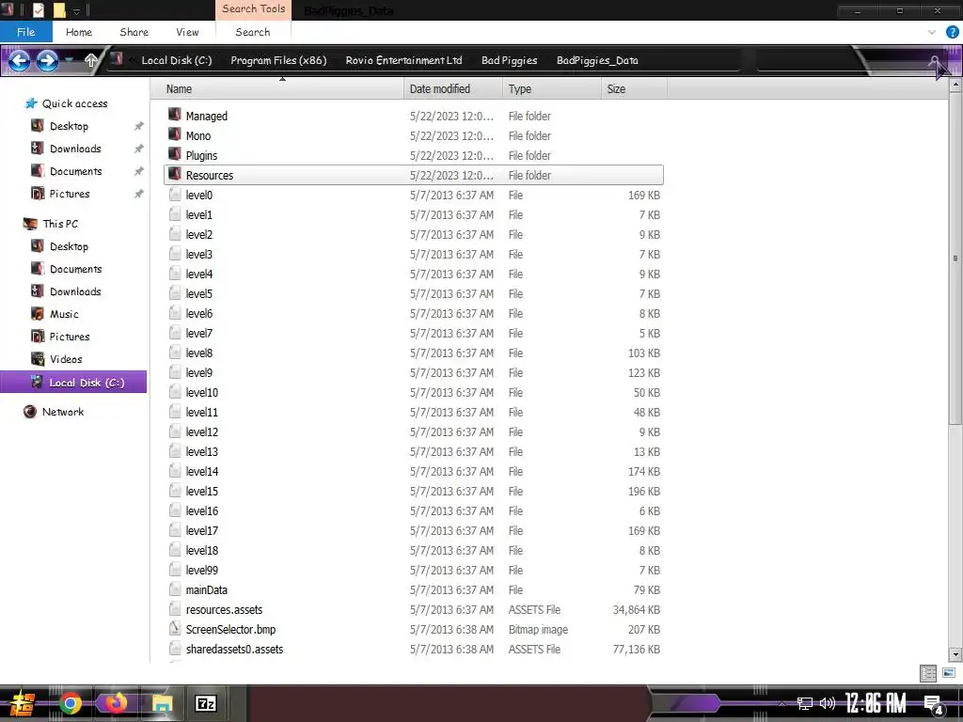
Task: Click scrollbar up arrow
Action: coord(955,86)
